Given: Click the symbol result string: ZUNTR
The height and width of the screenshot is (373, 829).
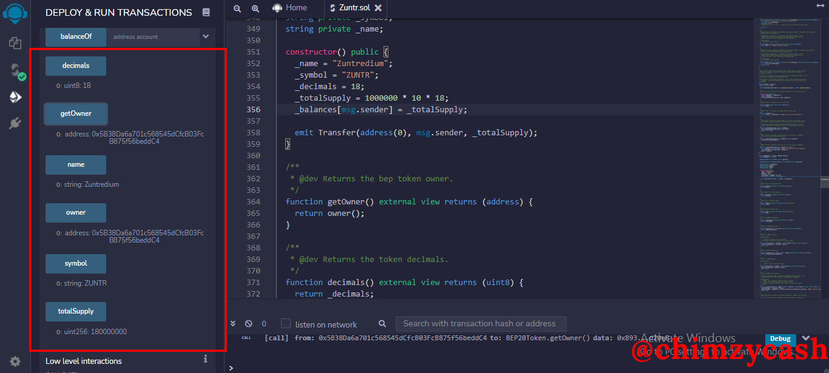Looking at the screenshot, I should click(81, 283).
